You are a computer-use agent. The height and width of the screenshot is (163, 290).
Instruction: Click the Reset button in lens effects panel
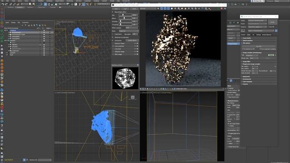point(134,9)
